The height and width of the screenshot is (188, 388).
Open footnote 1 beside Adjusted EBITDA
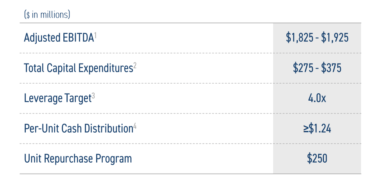click(95, 35)
